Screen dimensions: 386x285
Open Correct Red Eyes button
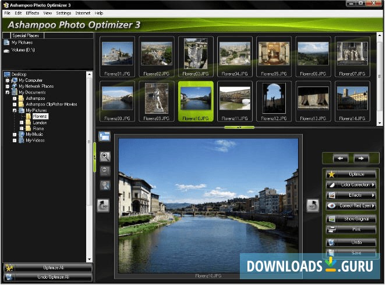click(x=351, y=205)
